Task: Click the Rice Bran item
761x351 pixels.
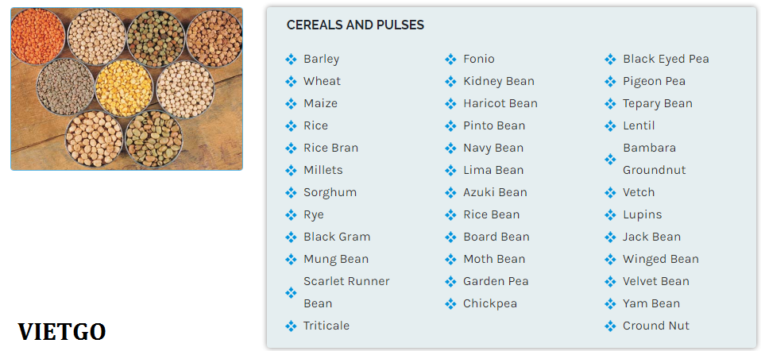Action: [330, 148]
